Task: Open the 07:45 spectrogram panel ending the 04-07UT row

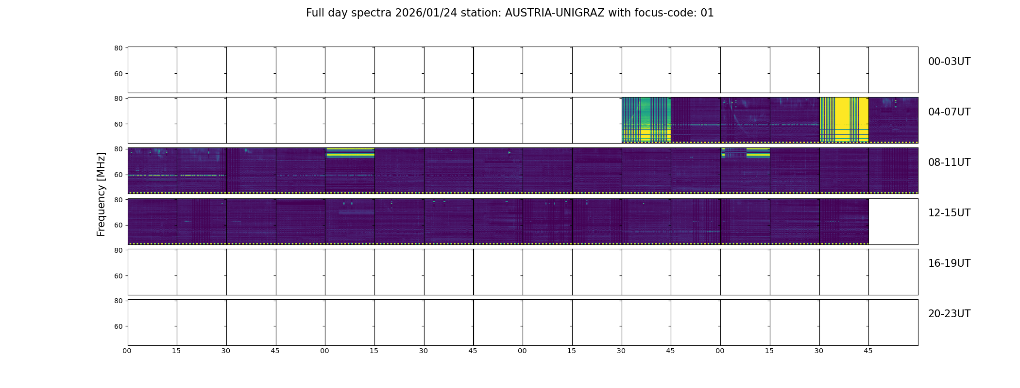Action: click(893, 120)
